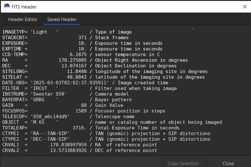The height and width of the screenshot is (167, 251).
Task: Click the INSTRUME 'Seestar S50' value
Action: [x=49, y=94]
